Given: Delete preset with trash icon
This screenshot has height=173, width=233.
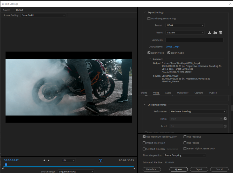Looking at the screenshot, I should [221, 33].
